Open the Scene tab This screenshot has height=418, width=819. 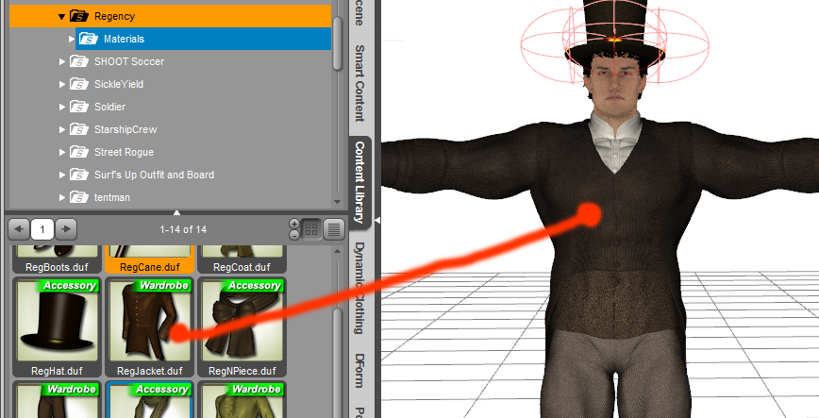coord(359,13)
